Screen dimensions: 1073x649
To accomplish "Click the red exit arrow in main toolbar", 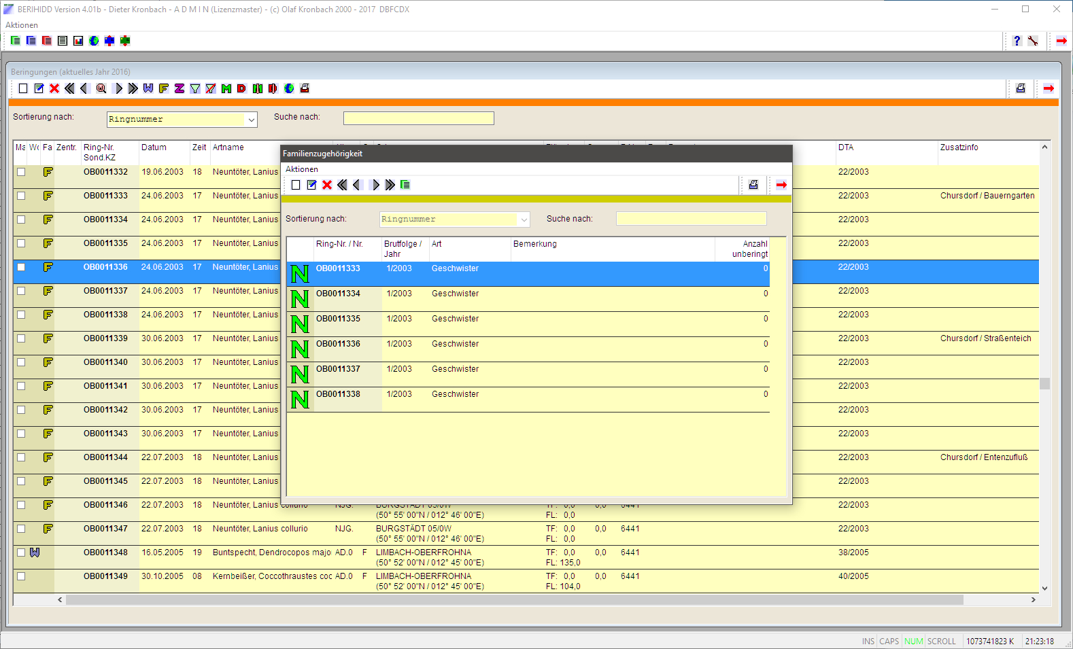I will pyautogui.click(x=1061, y=41).
